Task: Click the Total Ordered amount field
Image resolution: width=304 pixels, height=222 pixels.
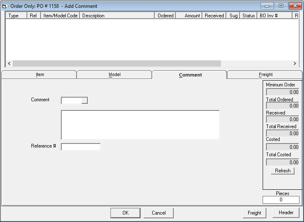Action: coord(282,106)
